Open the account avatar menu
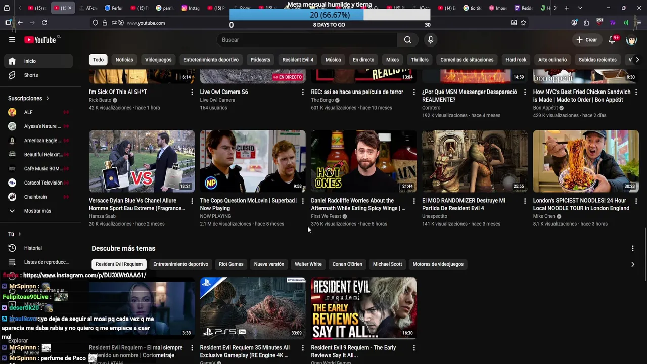 click(x=631, y=40)
